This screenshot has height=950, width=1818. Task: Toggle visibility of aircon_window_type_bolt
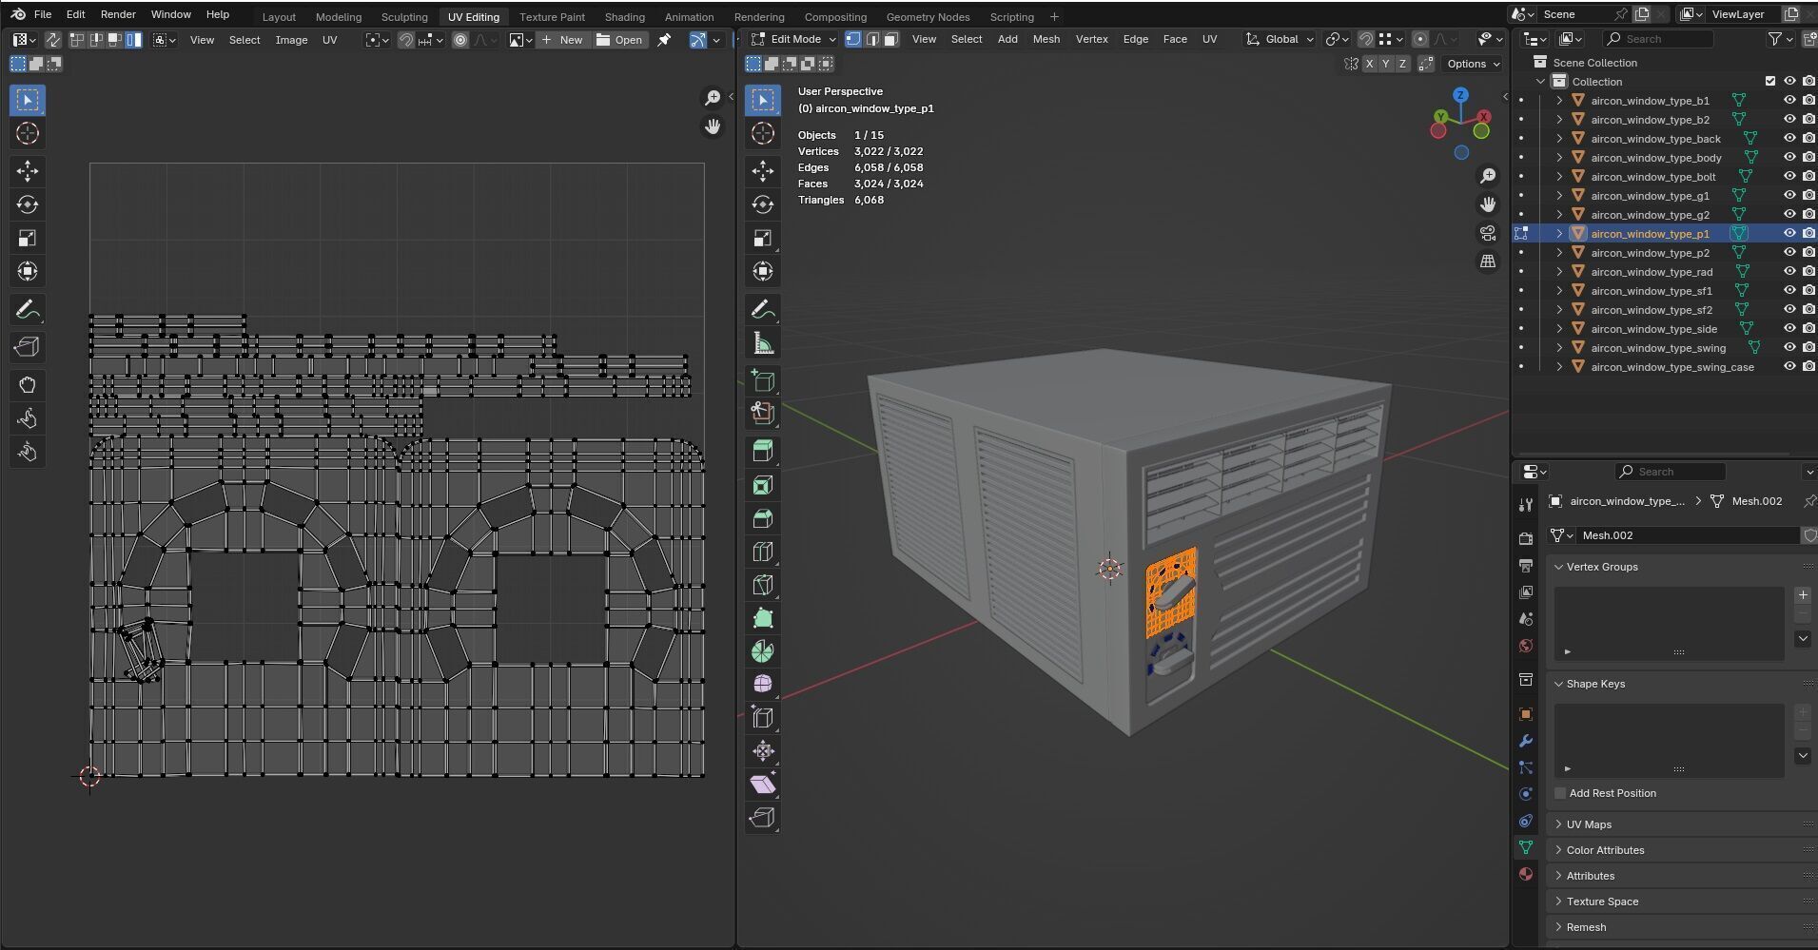(1789, 176)
